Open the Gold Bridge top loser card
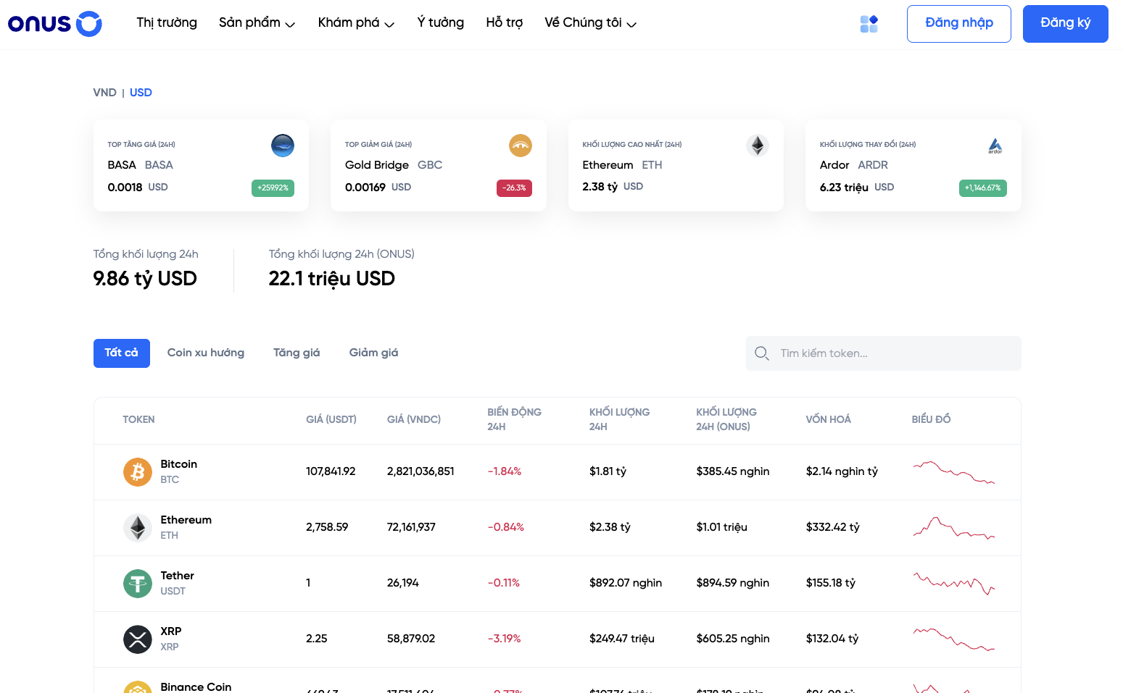 (x=439, y=166)
